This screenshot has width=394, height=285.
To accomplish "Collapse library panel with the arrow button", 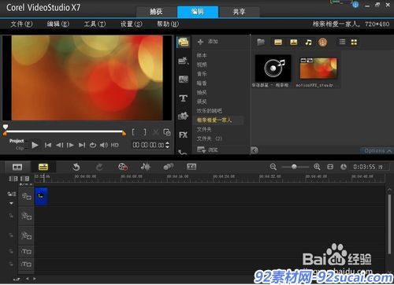I will (255, 150).
